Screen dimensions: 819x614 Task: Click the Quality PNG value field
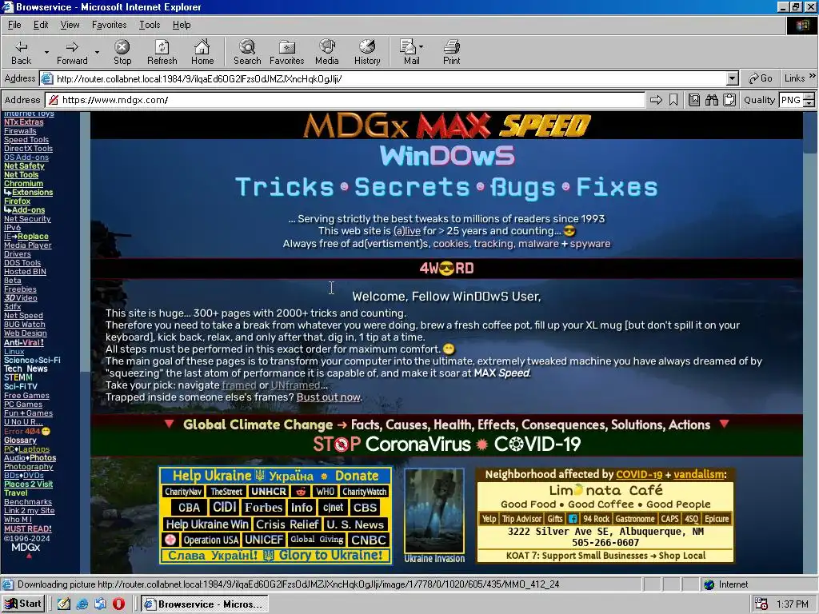[x=791, y=100]
